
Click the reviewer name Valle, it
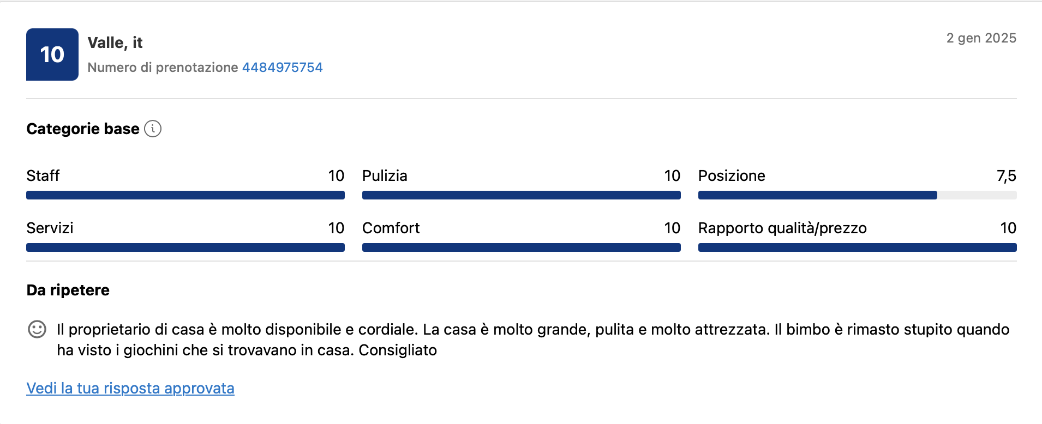tap(115, 43)
